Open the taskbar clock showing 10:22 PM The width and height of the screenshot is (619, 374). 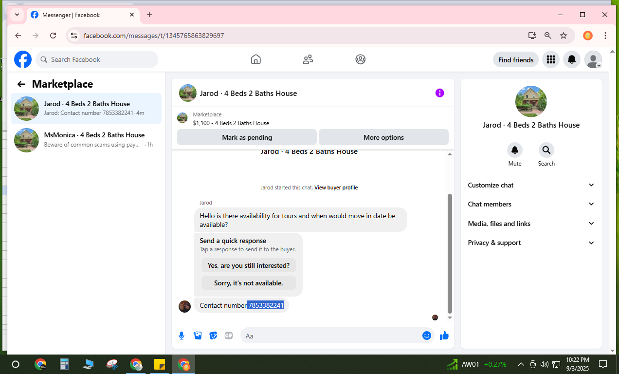(578, 364)
